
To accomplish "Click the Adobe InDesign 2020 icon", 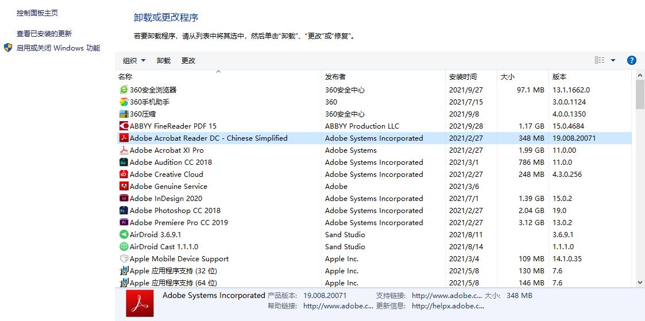I will click(x=123, y=198).
